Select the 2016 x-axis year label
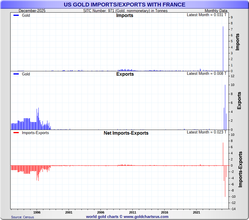The width and height of the screenshot is (249, 220). coord(165,212)
